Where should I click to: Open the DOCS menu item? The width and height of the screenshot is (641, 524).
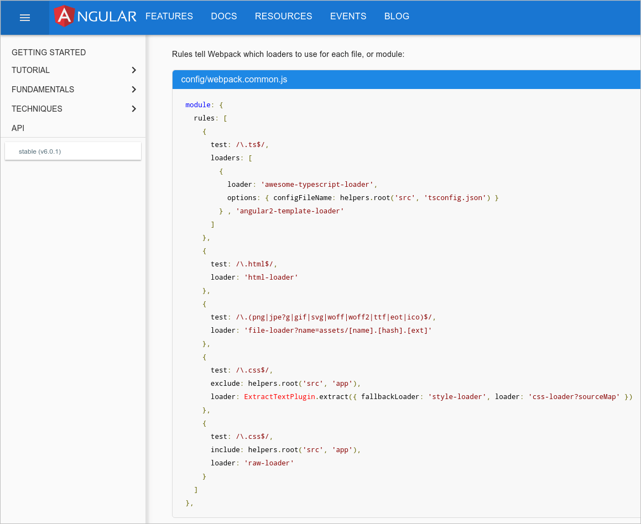click(x=224, y=17)
